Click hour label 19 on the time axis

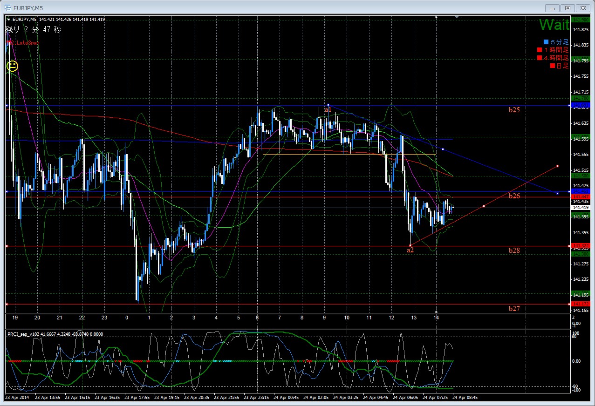[x=14, y=318]
